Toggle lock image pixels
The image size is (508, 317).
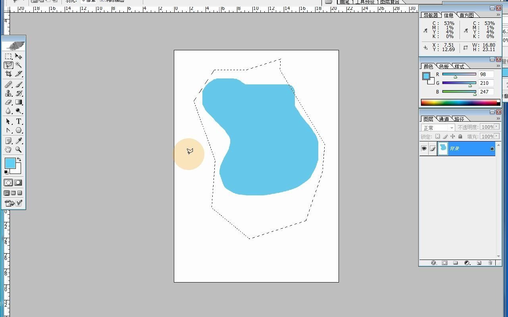click(445, 136)
